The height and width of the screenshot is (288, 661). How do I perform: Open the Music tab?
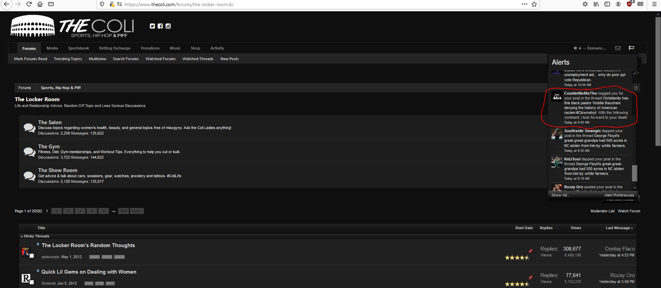pos(175,48)
